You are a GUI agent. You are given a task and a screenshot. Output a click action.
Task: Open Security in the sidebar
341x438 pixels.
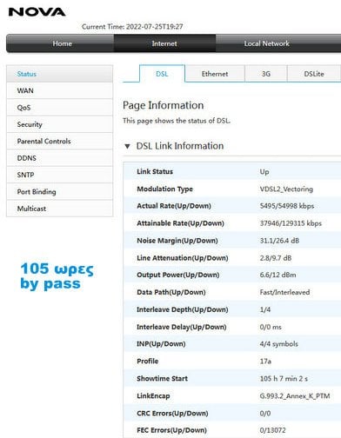(59, 124)
